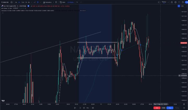
Task: Expand the layout manage dropdown arrow
Action: pos(168,2)
